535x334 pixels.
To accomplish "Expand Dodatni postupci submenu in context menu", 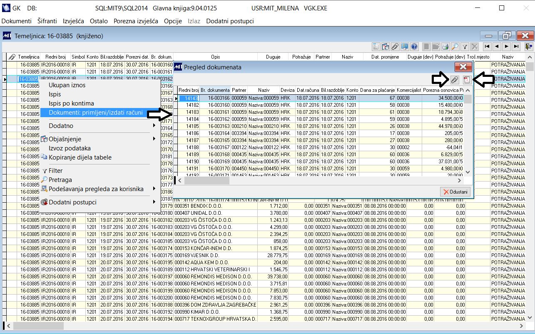I will (100, 202).
